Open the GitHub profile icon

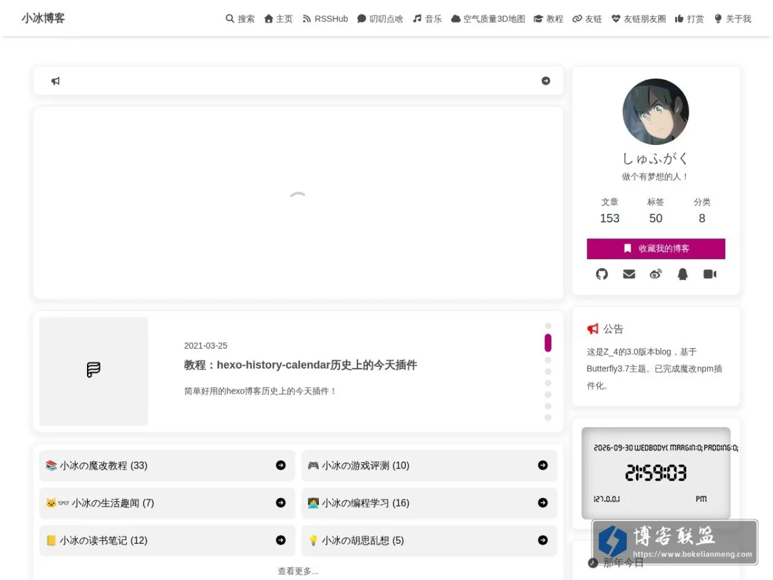coord(602,274)
